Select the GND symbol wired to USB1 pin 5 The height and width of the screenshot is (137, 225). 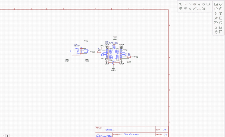point(67,60)
